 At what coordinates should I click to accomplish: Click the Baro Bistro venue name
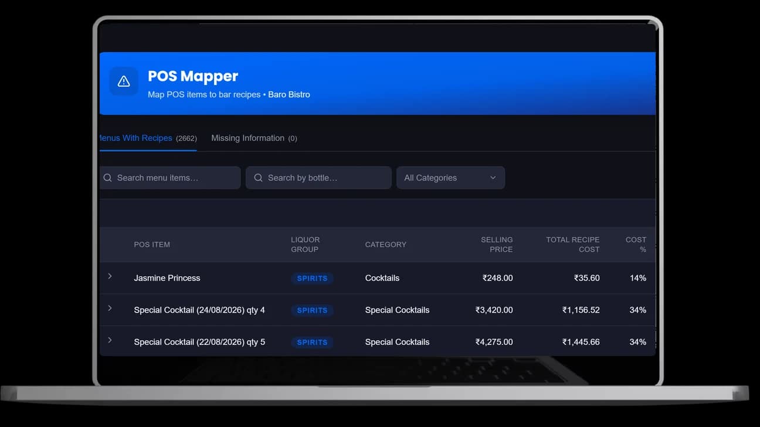click(x=289, y=94)
